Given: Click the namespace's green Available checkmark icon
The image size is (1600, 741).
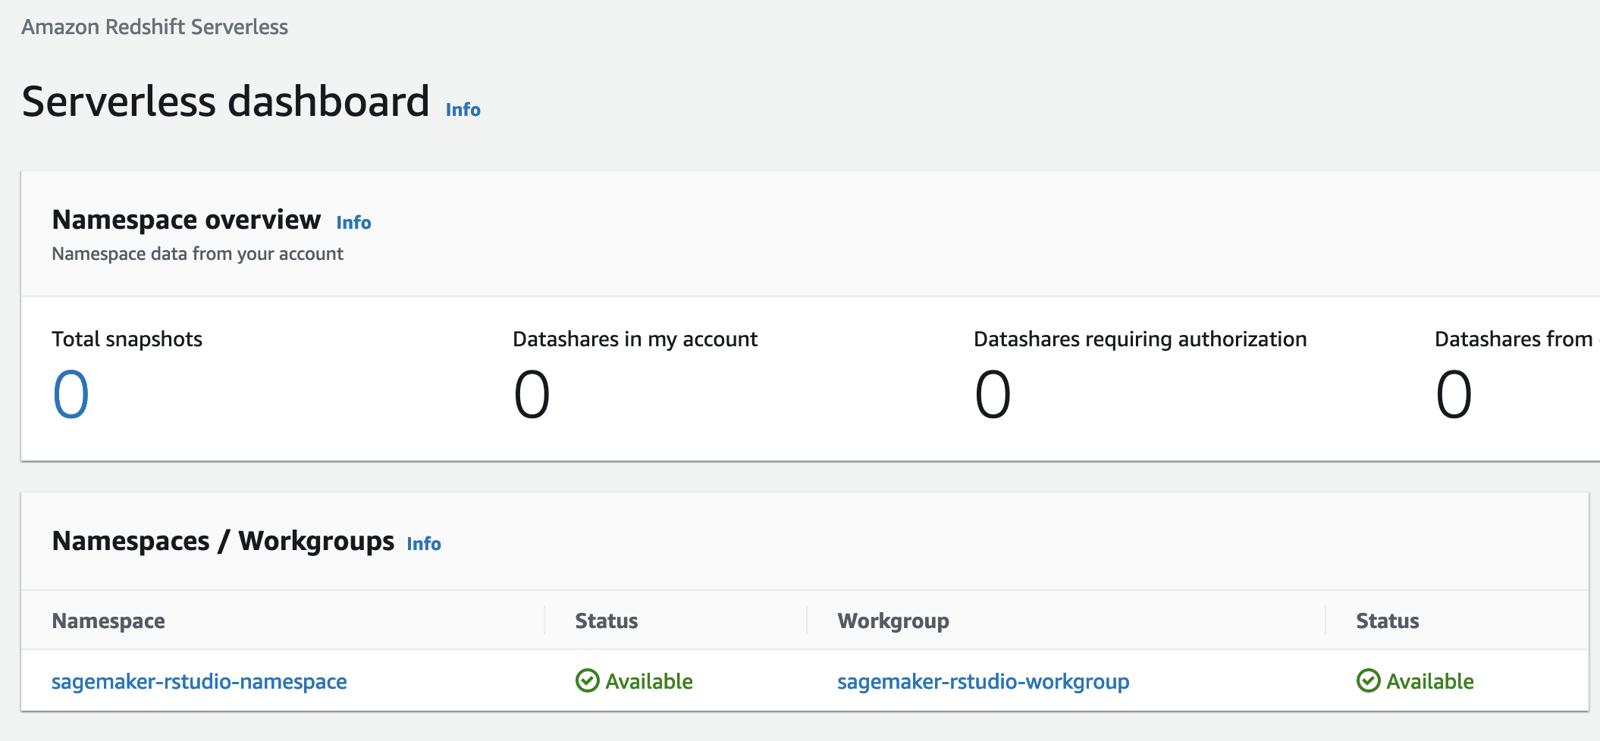Looking at the screenshot, I should pos(587,681).
